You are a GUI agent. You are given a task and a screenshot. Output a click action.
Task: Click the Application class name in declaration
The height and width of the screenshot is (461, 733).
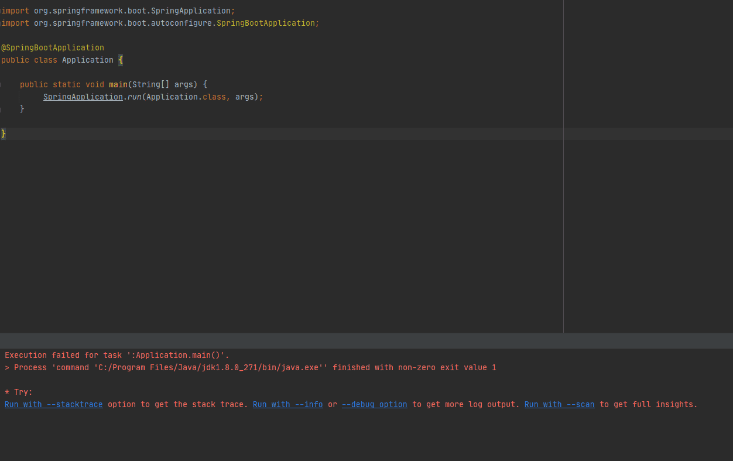pos(88,60)
